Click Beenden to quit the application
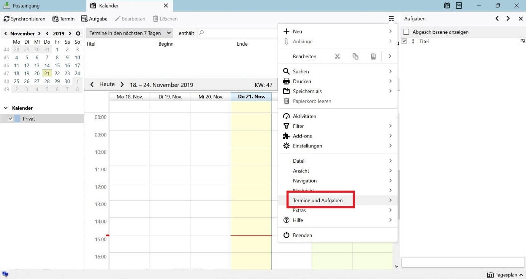This screenshot has width=526, height=279. coord(338,235)
